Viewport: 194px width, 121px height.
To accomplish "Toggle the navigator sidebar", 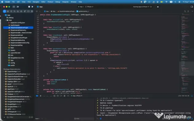I will [x=14, y=7].
